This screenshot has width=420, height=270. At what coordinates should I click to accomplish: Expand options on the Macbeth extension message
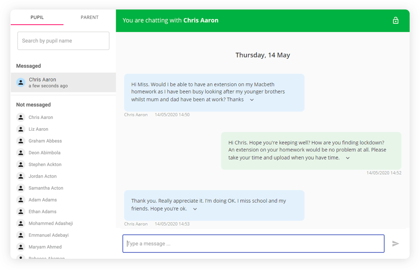[x=252, y=100]
